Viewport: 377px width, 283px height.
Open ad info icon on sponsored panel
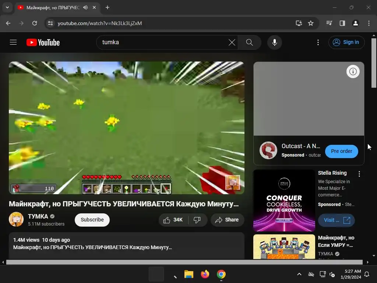coord(353,71)
